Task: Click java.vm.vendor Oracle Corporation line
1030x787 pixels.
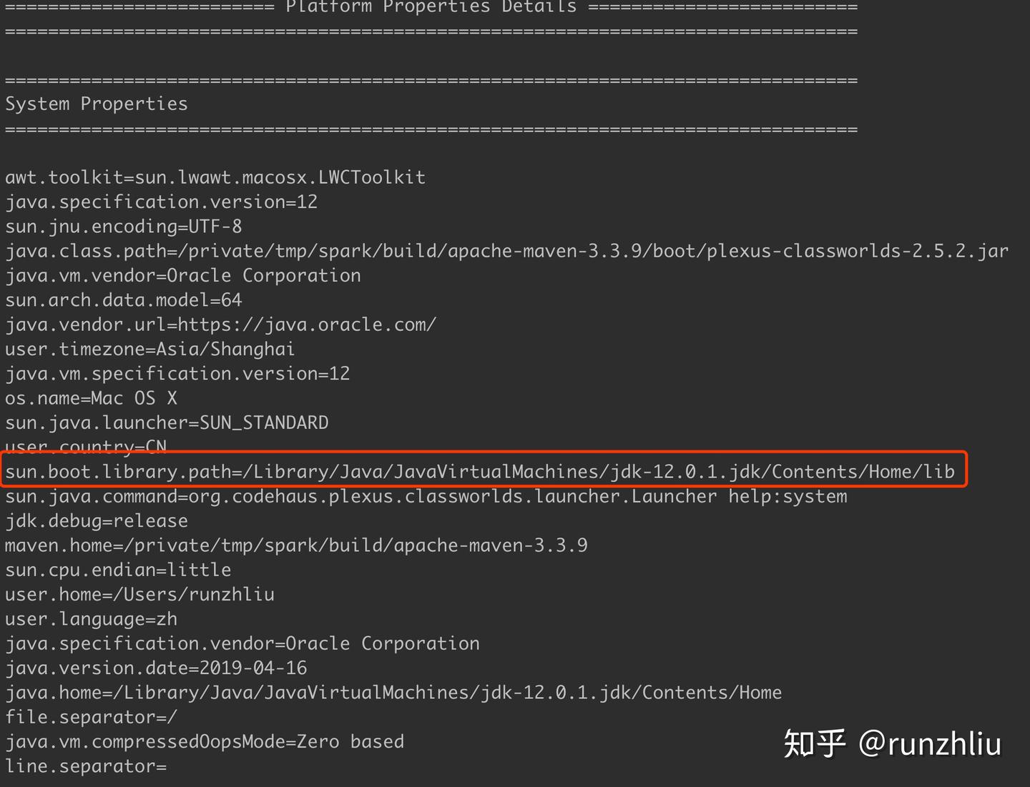Action: coord(183,276)
